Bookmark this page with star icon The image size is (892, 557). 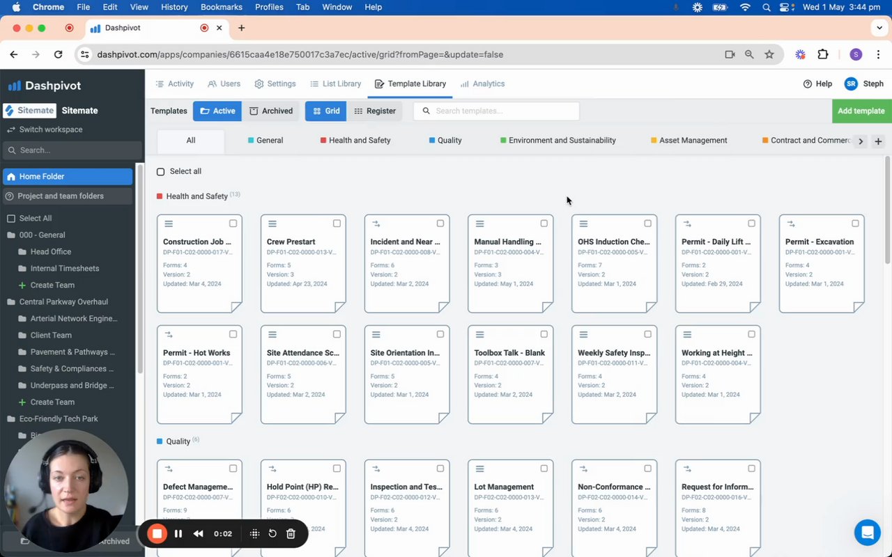[769, 54]
